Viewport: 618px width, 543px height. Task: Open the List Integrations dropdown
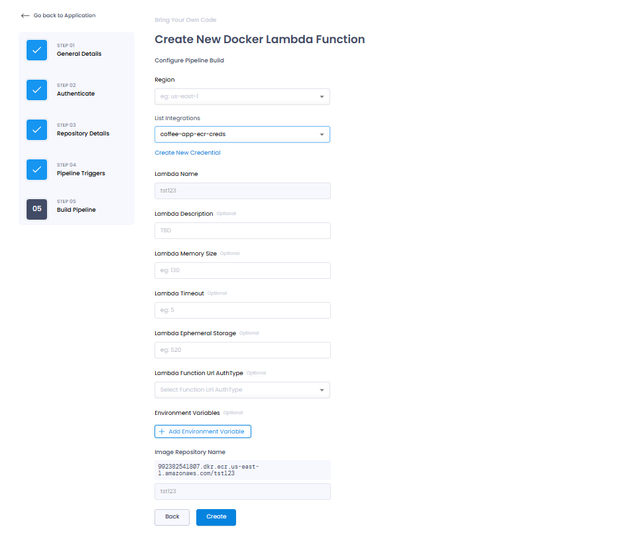(242, 135)
